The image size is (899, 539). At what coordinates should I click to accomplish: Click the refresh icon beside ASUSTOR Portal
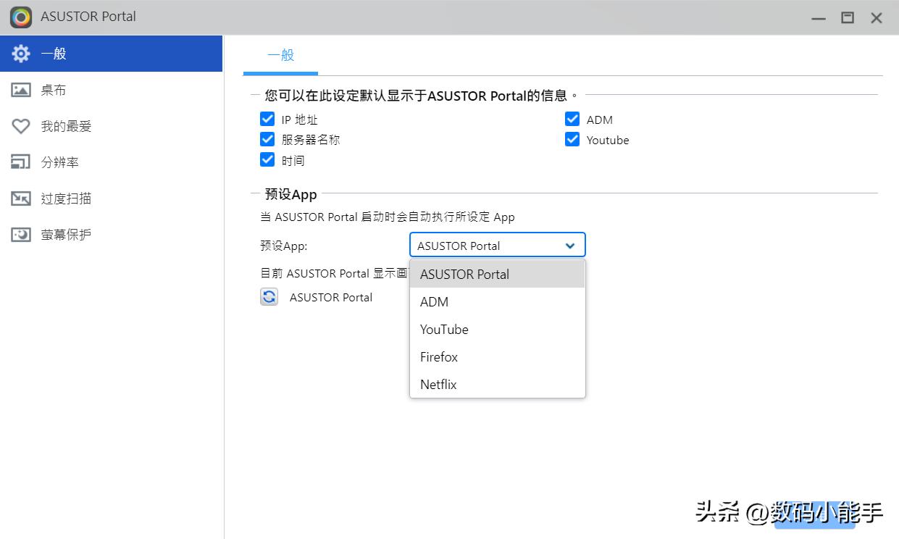pos(269,297)
